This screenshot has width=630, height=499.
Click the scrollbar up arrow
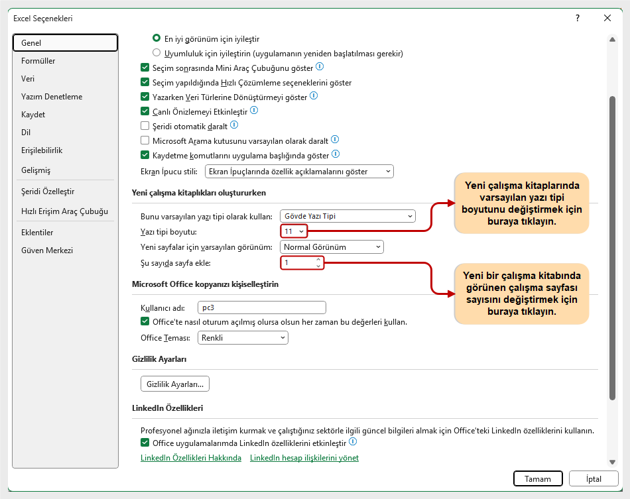click(612, 39)
